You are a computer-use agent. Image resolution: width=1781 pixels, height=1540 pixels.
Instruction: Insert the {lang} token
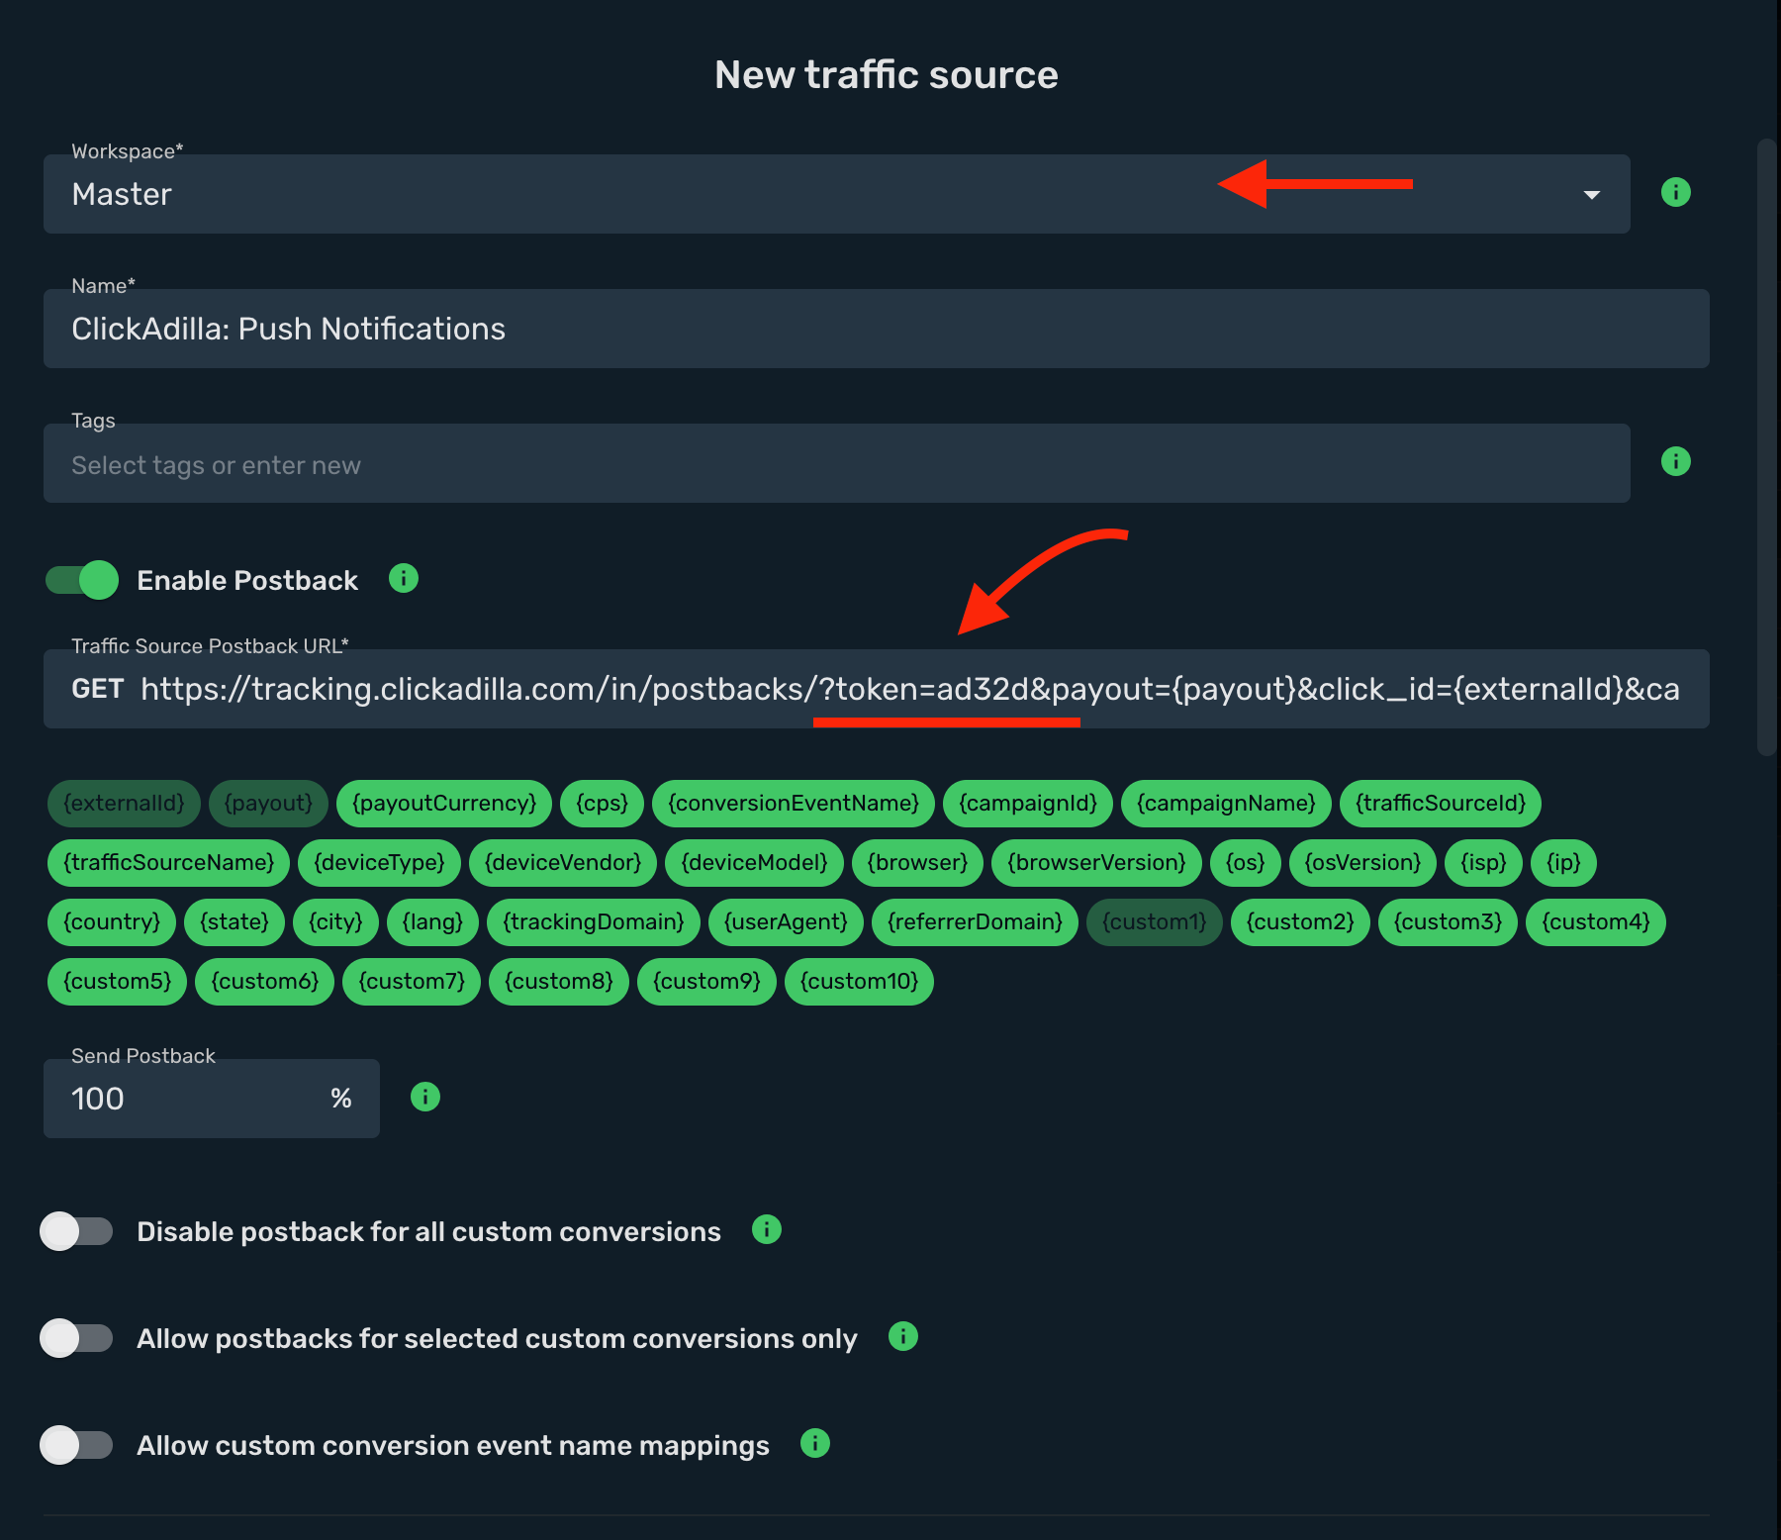pos(433,922)
